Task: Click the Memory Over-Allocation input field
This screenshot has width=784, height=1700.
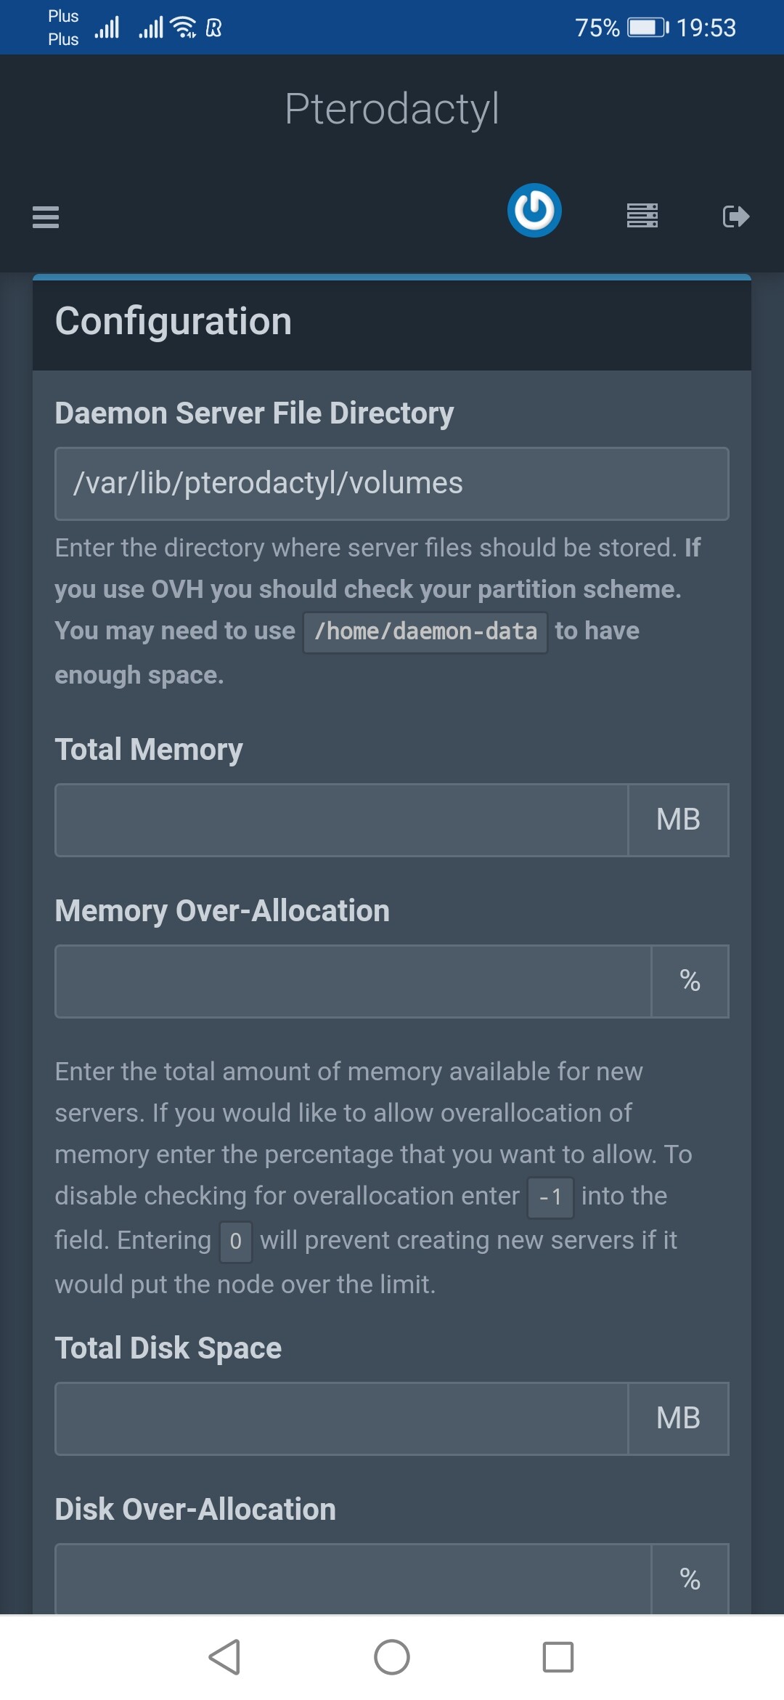Action: (x=353, y=981)
